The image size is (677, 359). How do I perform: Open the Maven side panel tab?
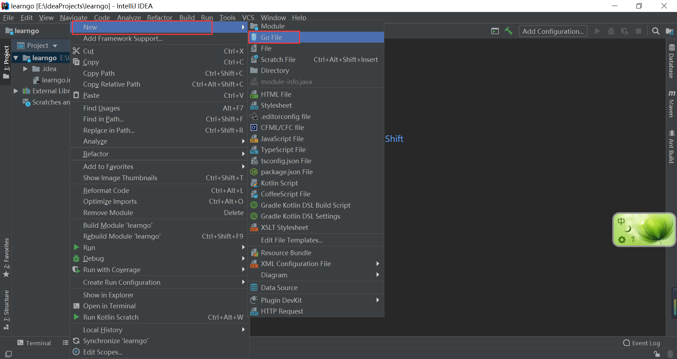671,104
